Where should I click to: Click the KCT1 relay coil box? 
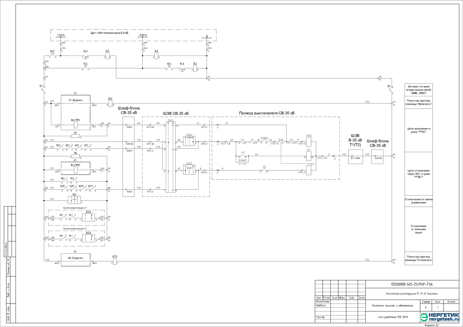click(x=115, y=261)
